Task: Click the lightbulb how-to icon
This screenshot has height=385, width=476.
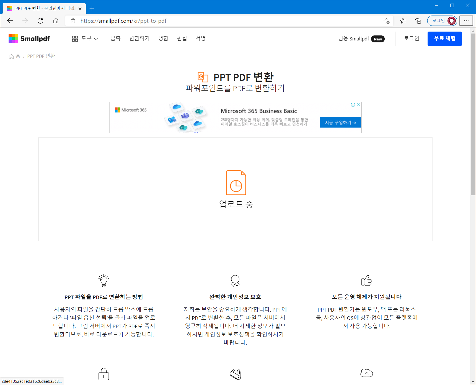Action: point(104,281)
